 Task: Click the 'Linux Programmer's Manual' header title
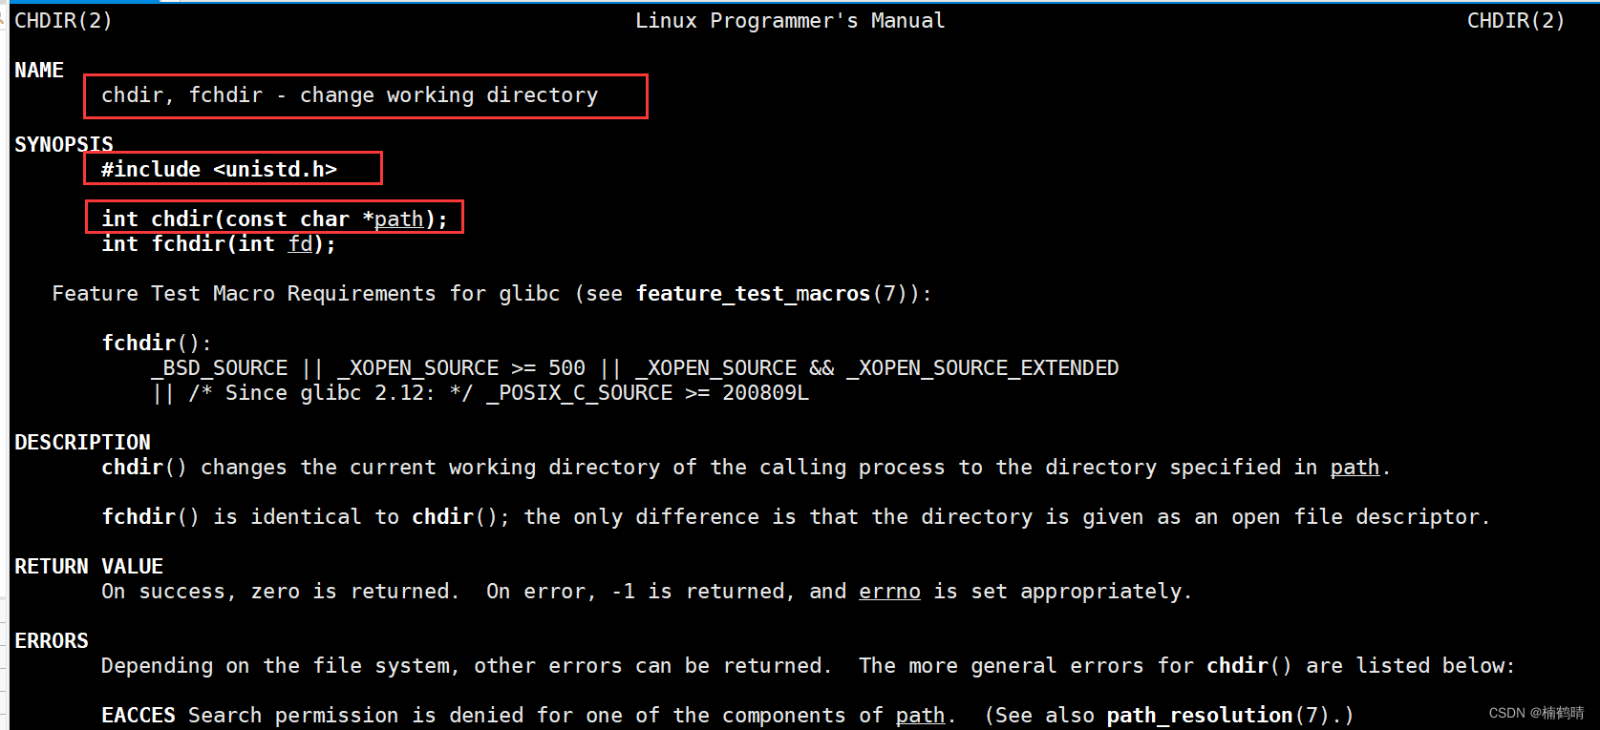[790, 21]
